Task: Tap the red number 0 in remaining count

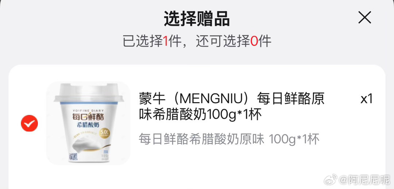Action: coord(254,41)
